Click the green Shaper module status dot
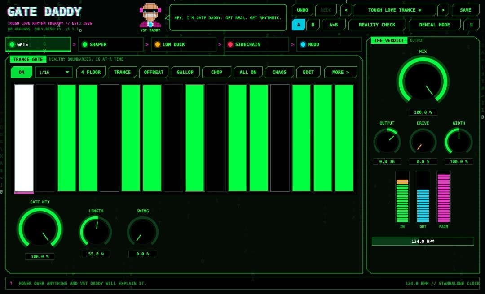 (85, 44)
